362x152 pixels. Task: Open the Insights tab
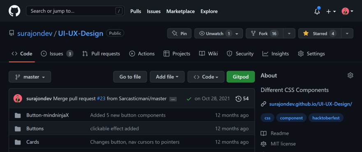click(276, 54)
